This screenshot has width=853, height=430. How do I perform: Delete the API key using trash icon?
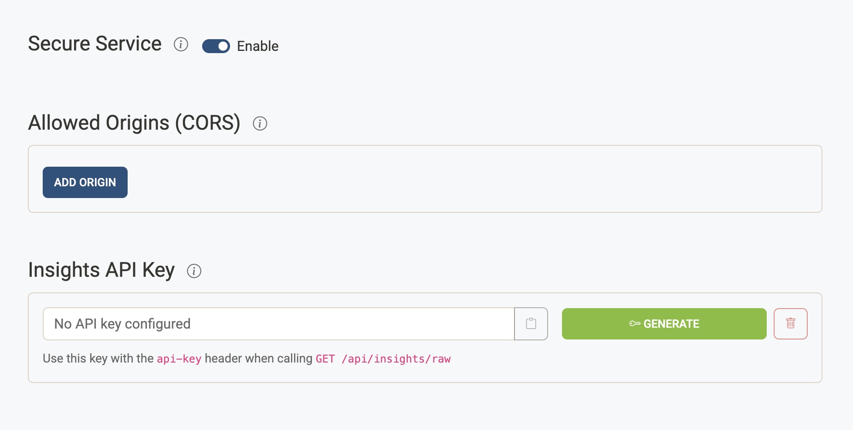coord(790,324)
